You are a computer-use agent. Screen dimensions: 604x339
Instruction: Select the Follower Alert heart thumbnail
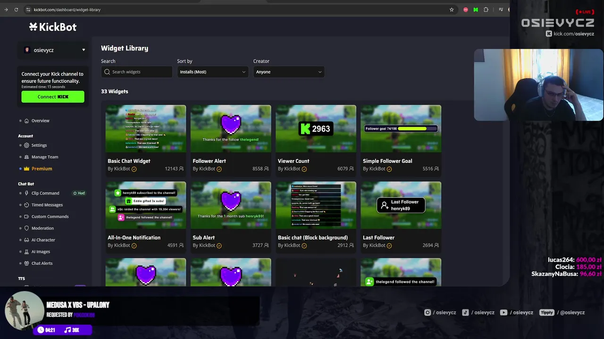[231, 129]
